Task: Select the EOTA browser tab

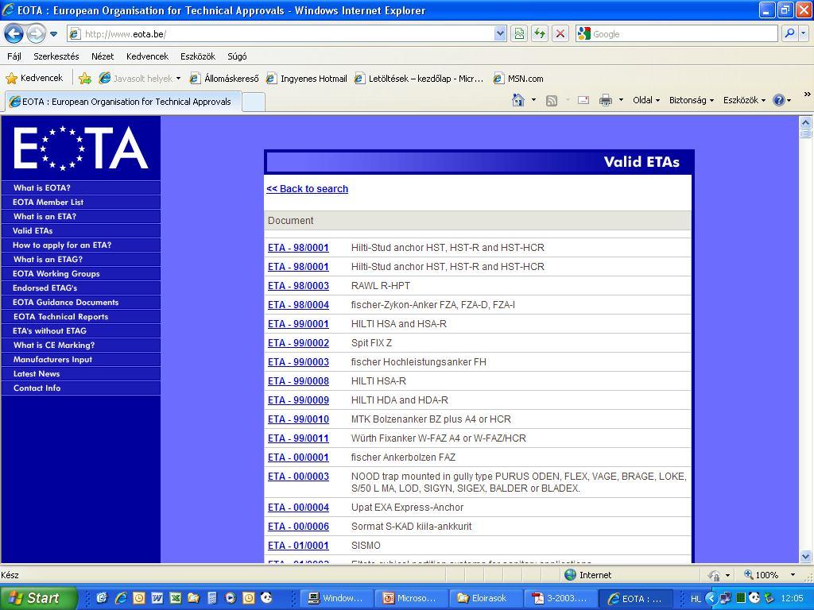Action: pos(122,102)
